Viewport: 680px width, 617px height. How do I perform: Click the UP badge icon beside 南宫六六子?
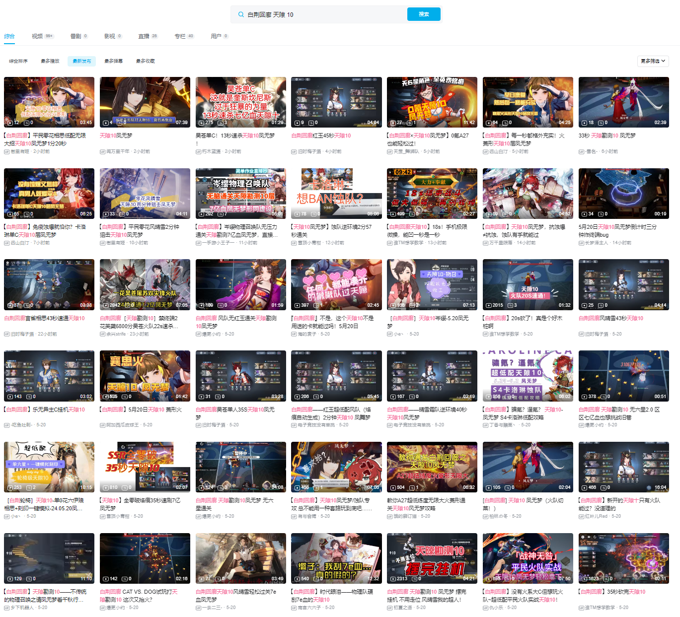294,608
